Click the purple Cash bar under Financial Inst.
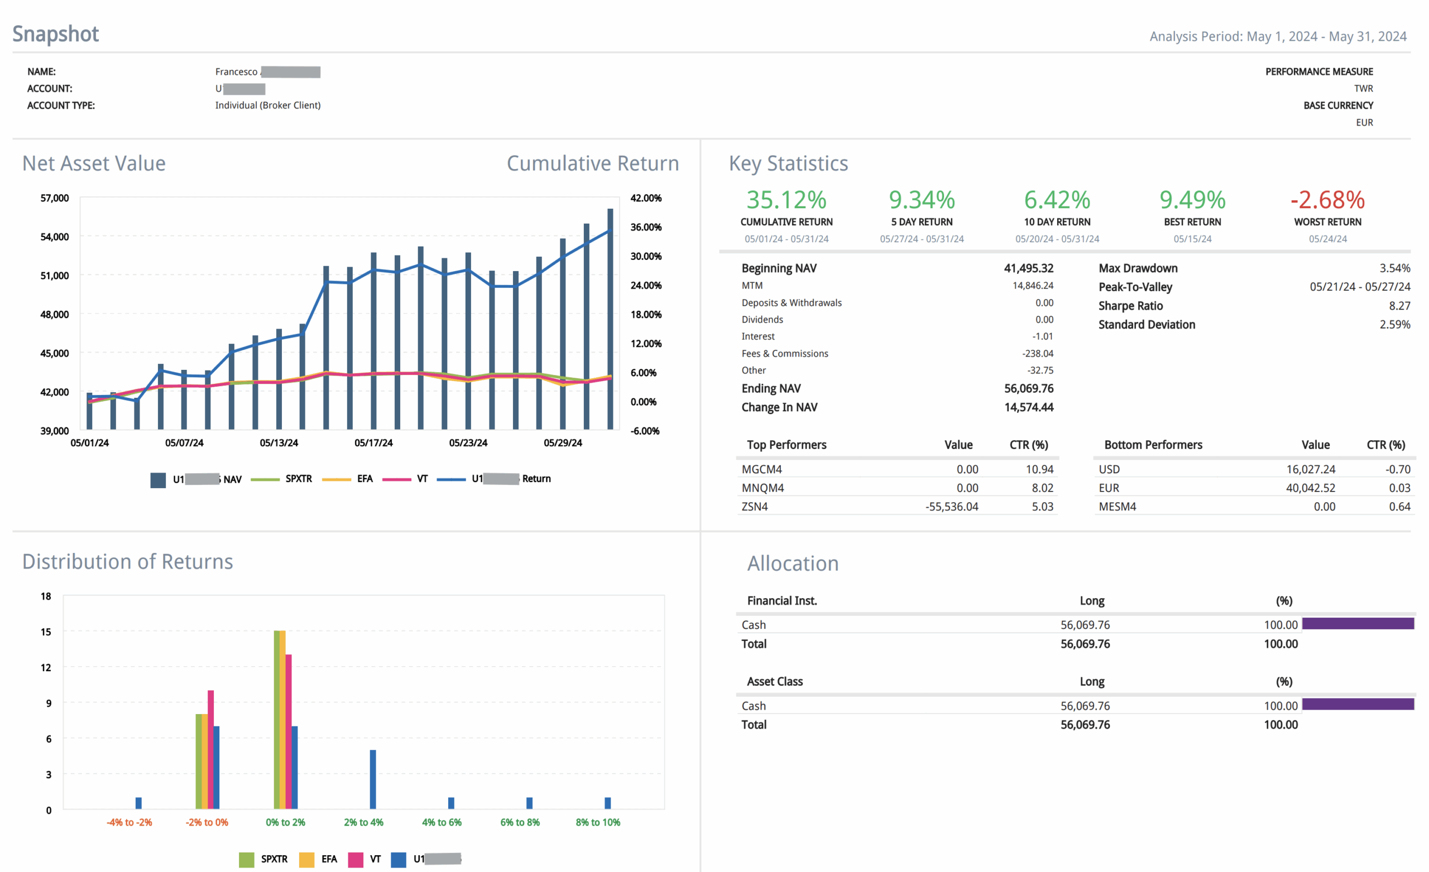This screenshot has height=872, width=1429. pos(1358,624)
